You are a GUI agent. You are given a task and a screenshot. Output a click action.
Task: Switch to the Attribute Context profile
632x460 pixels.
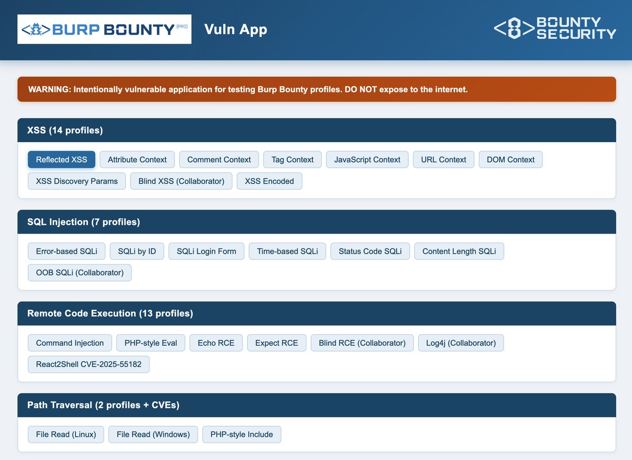pyautogui.click(x=137, y=159)
